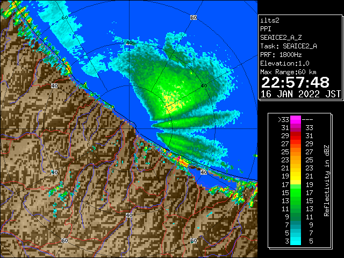Click the "---" label beside the magenta swatch
The image size is (344, 258).
[x=307, y=120]
